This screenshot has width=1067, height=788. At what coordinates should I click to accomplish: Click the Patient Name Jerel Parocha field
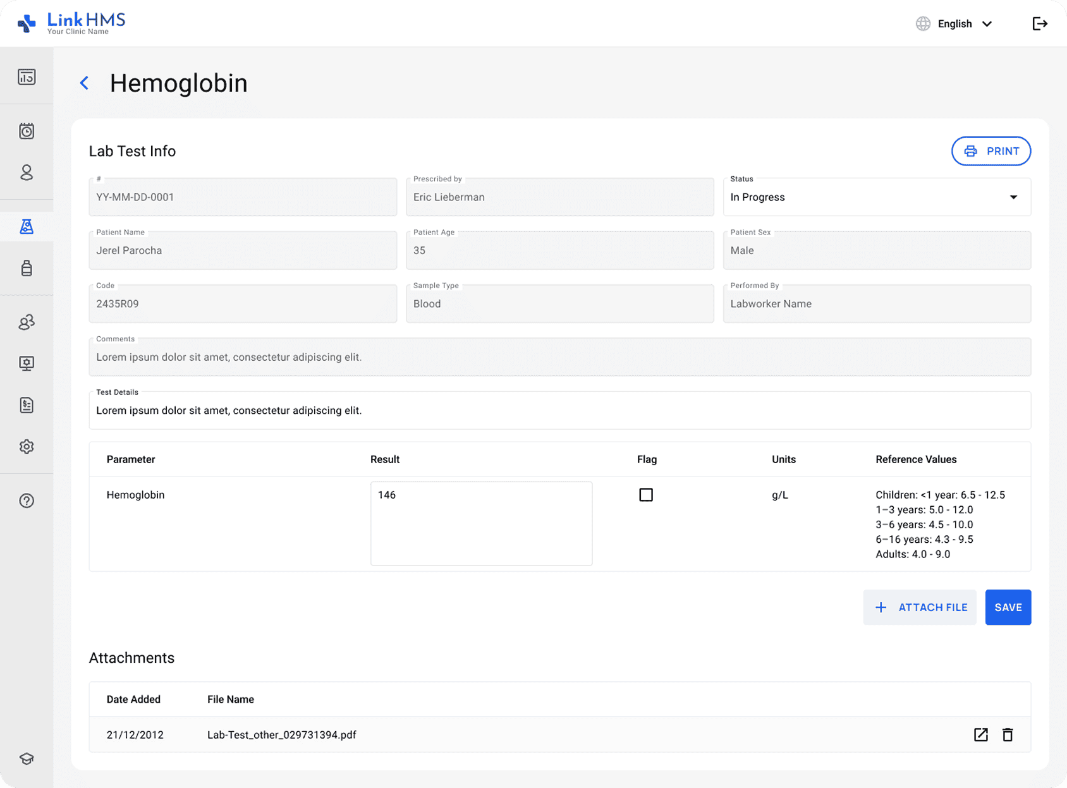[x=243, y=250]
